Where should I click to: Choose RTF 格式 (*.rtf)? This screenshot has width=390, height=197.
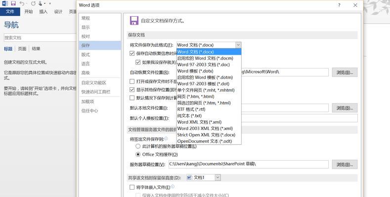209,109
